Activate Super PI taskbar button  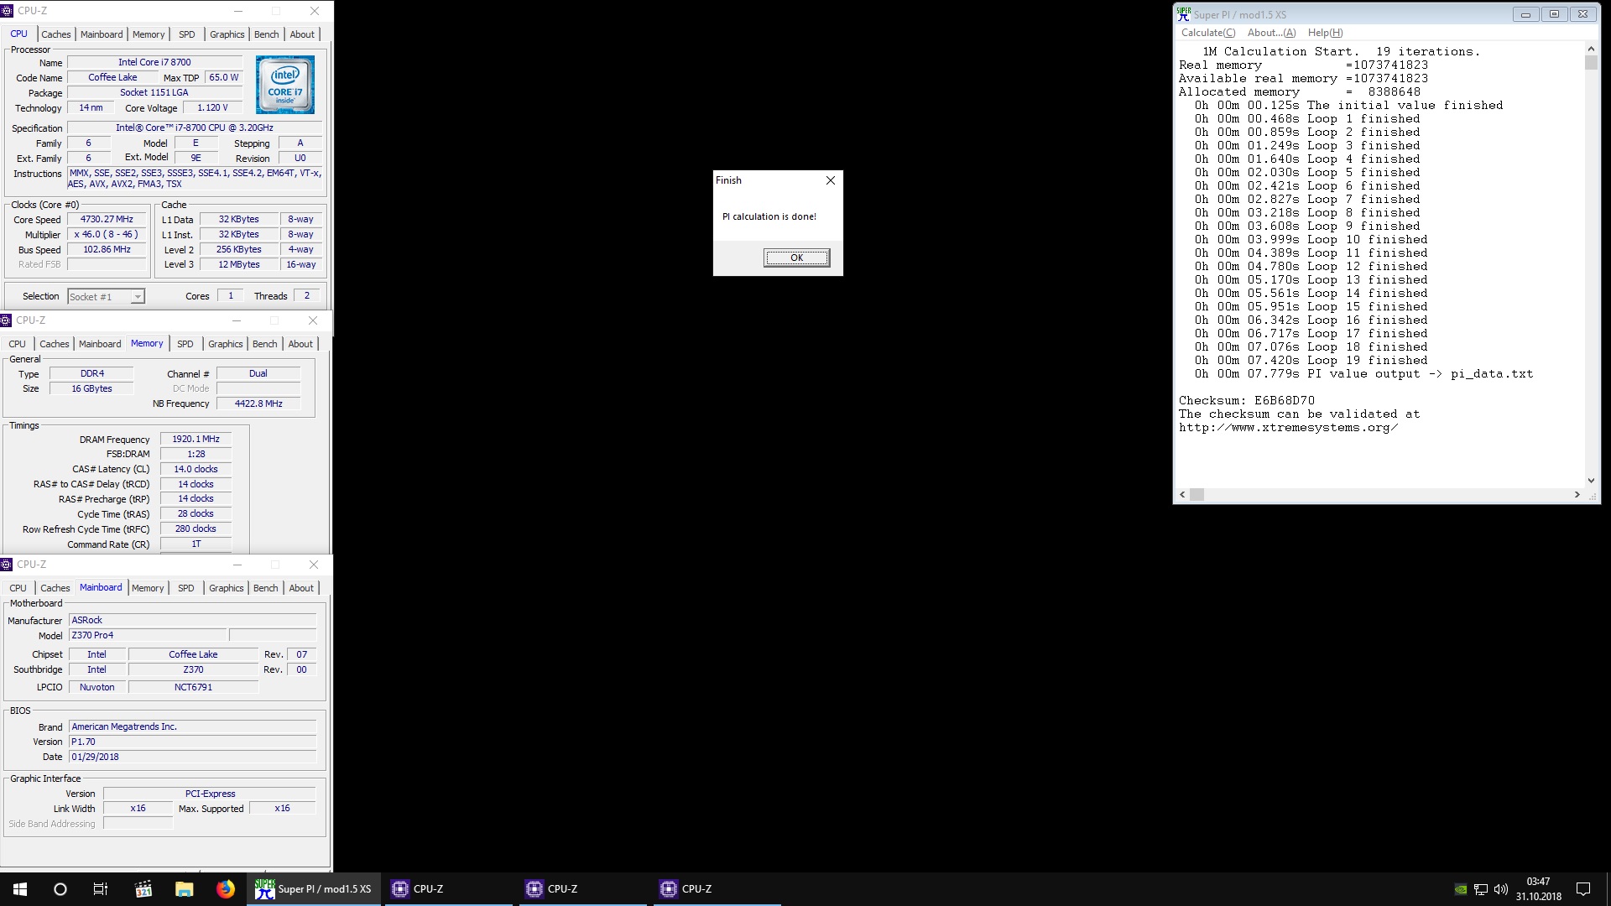[315, 889]
